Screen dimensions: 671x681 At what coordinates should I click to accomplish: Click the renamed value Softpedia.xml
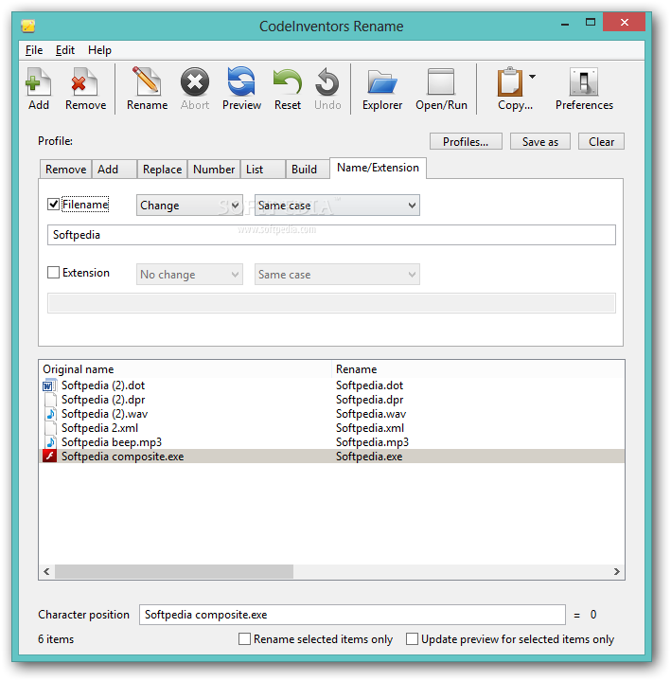[370, 428]
